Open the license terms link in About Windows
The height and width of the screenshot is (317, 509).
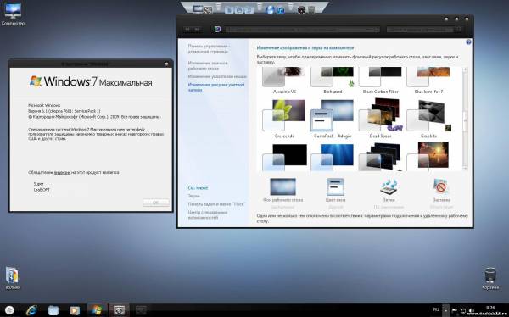point(62,173)
